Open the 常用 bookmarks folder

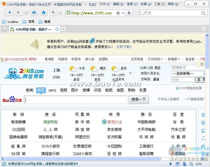point(28,22)
